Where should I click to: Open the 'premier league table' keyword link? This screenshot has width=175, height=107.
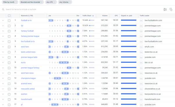(29, 57)
